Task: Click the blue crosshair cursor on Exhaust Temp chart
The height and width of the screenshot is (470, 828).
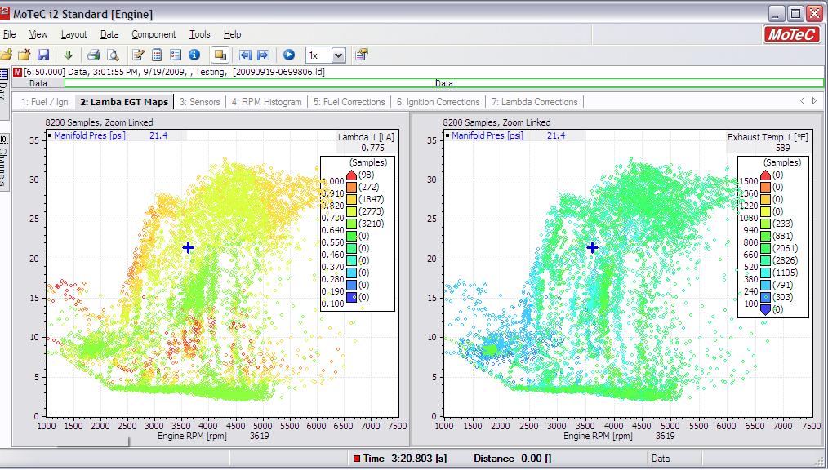Action: pos(593,247)
